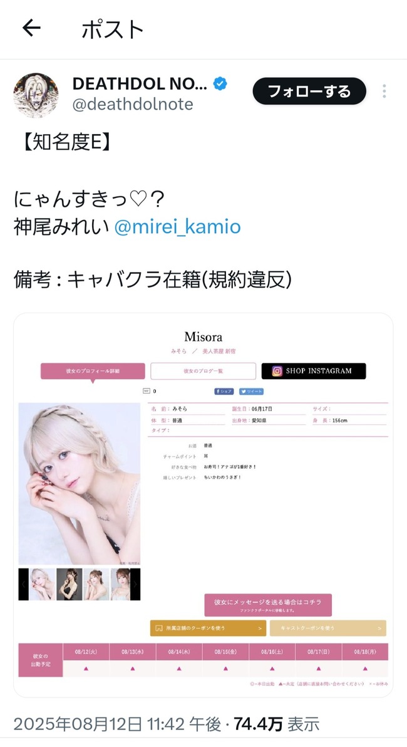The image size is (407, 747).
Task: Select the 彼女のプロフィール詳細 tab
Action: pyautogui.click(x=93, y=371)
